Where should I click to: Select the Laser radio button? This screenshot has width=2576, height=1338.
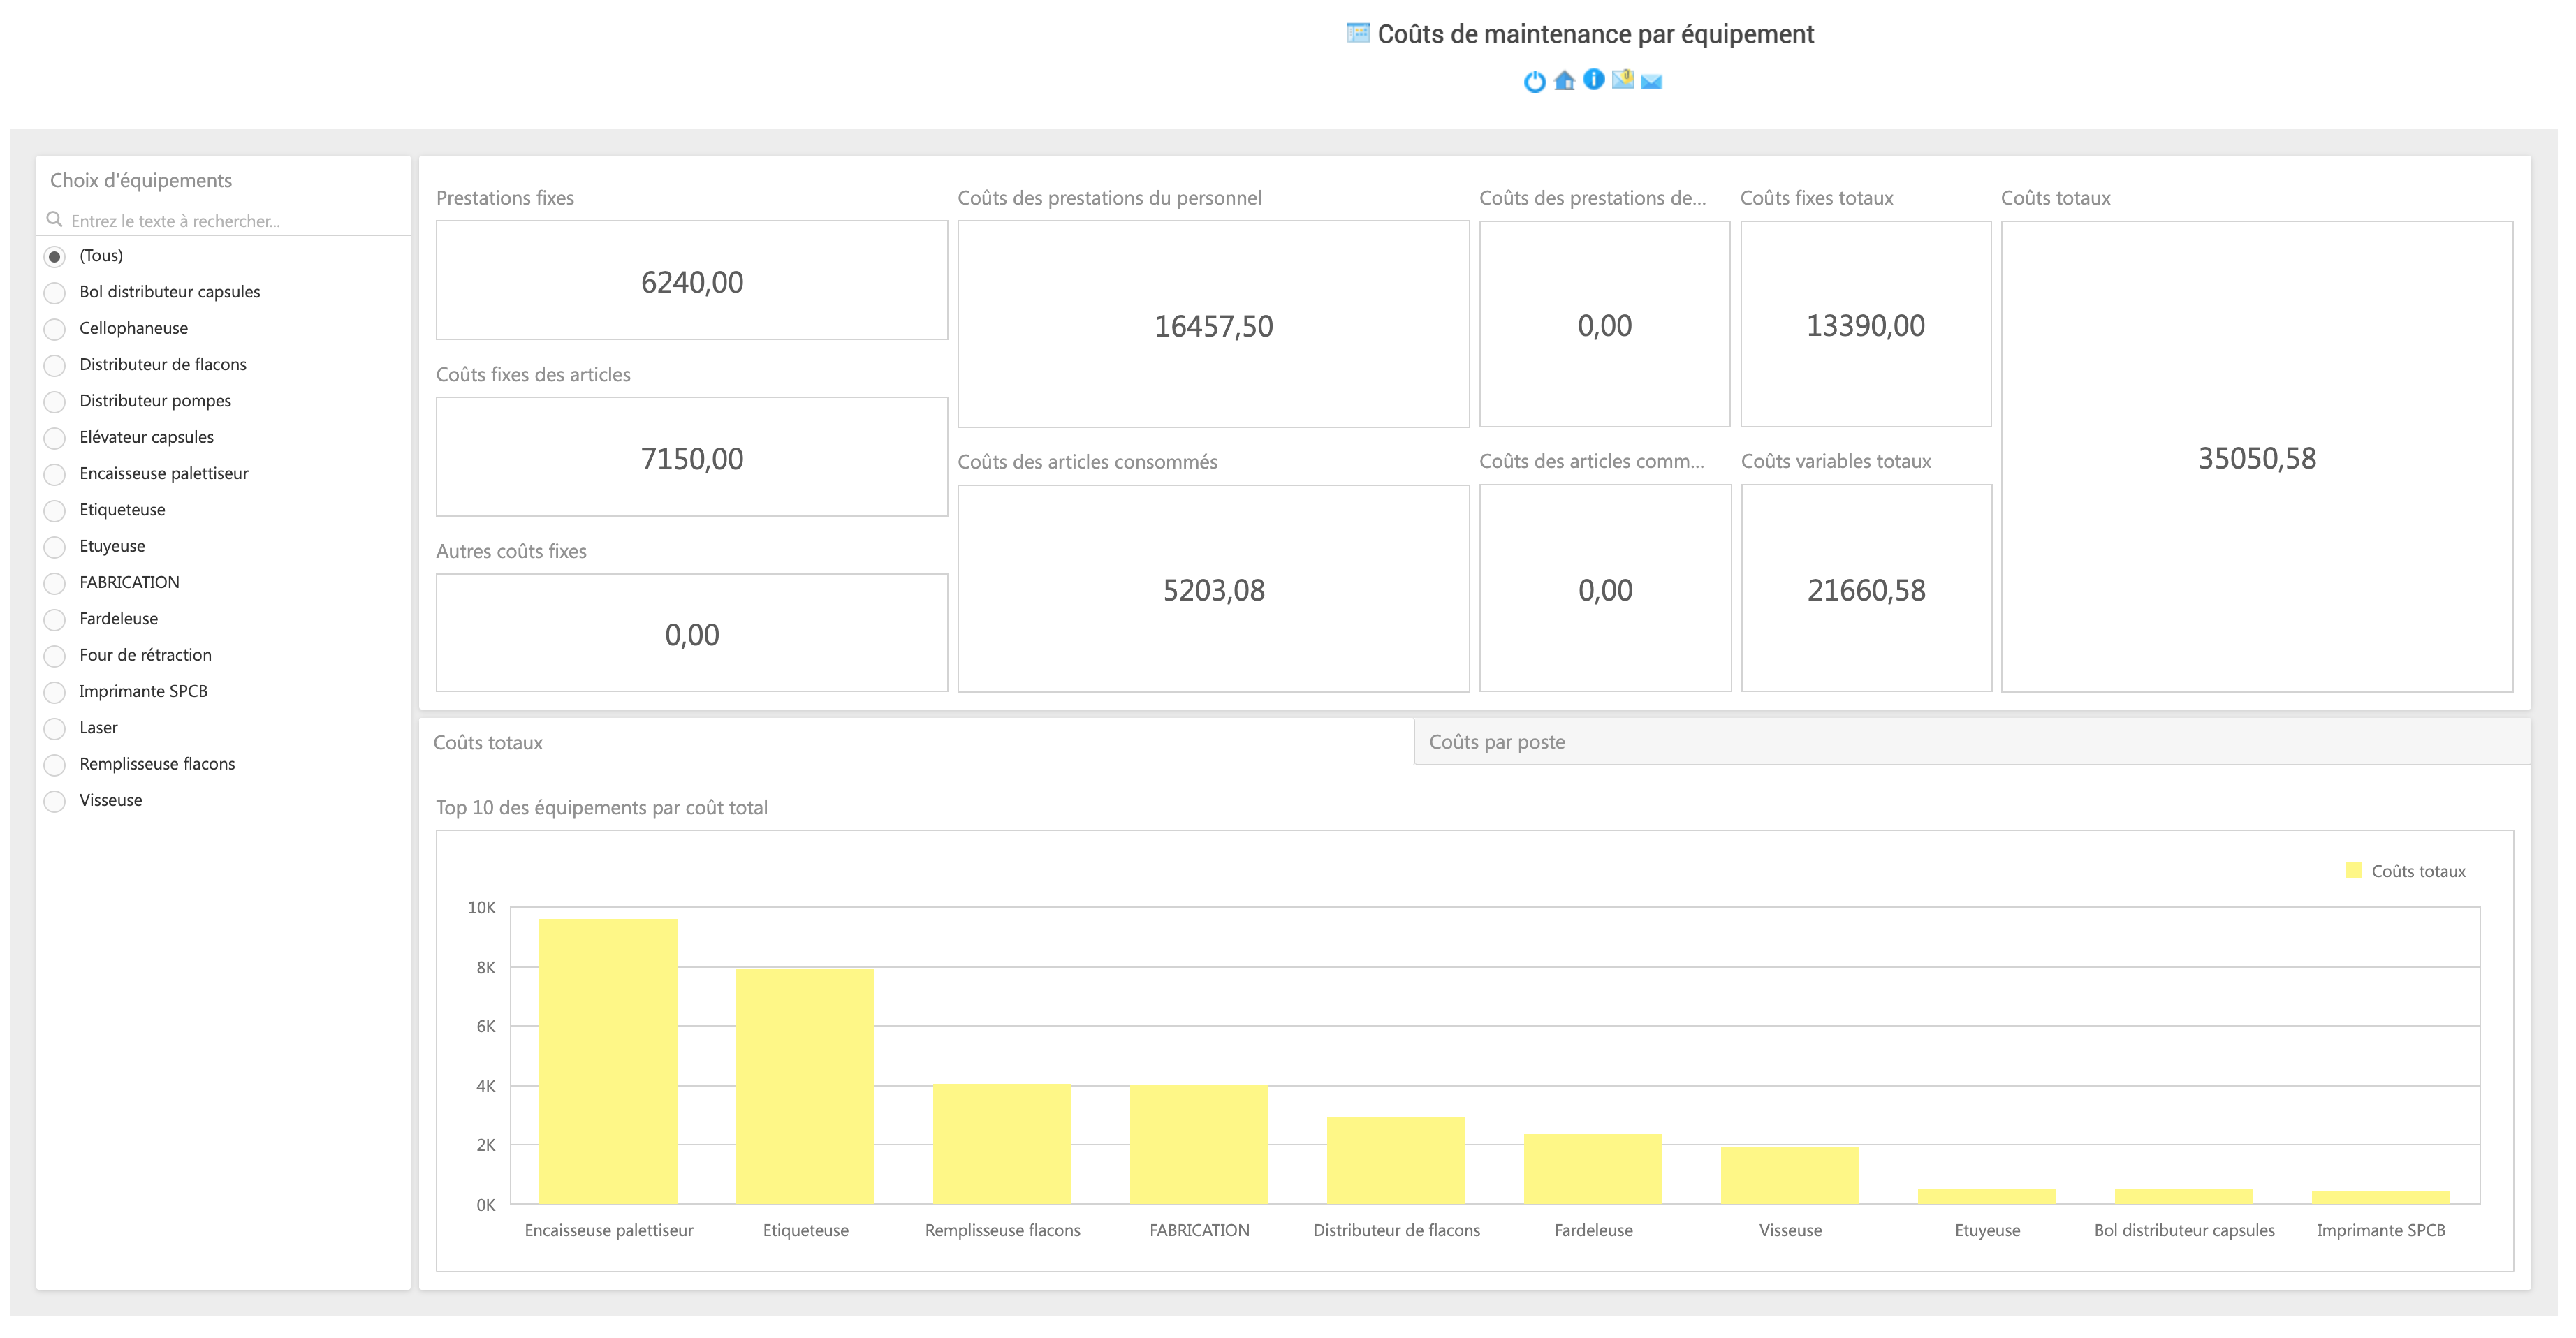pos(55,729)
